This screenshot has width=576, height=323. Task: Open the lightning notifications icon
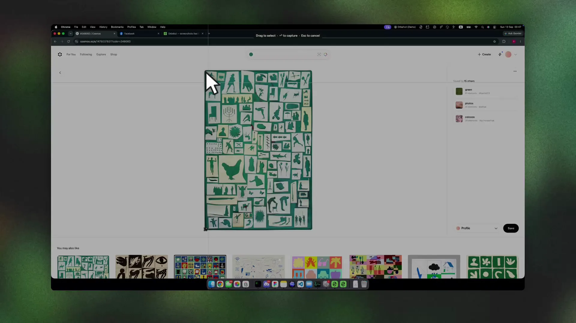click(x=500, y=54)
